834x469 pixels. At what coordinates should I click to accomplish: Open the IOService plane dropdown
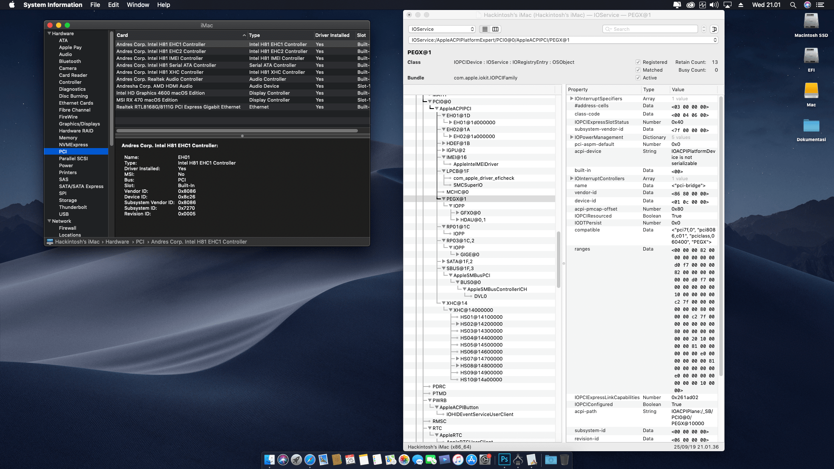442,29
